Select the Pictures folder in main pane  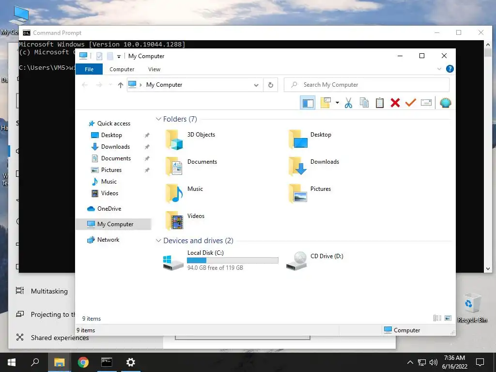[310, 194]
